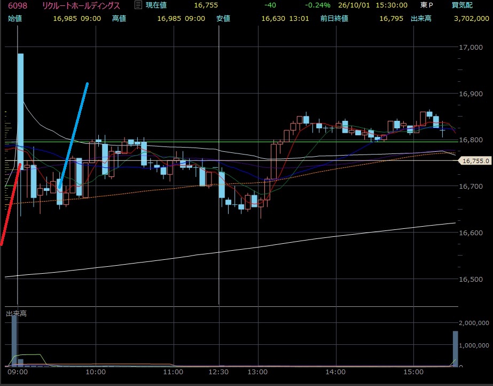
Task: Click the 2,000,000 volume axis label
Action: click(474, 323)
